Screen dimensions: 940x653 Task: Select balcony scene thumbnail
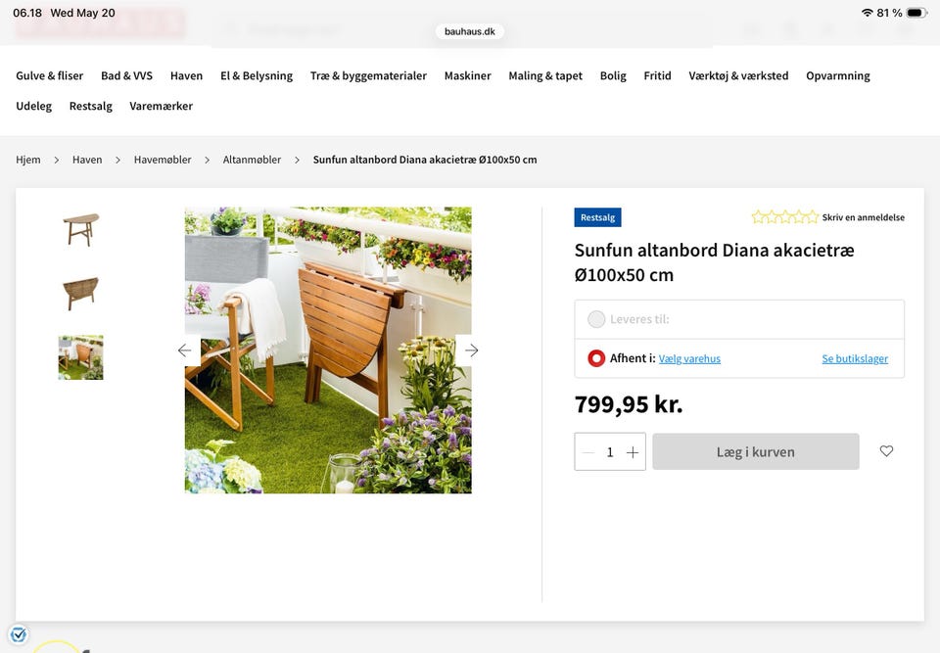point(81,357)
